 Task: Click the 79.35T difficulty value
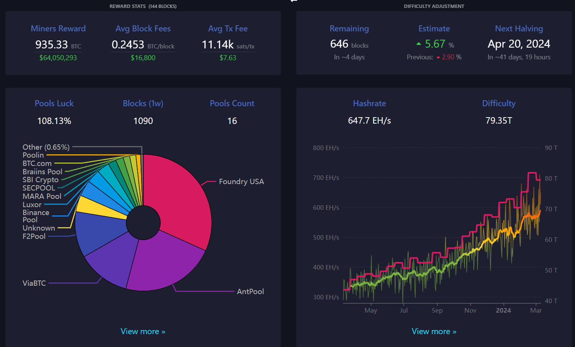(x=499, y=121)
